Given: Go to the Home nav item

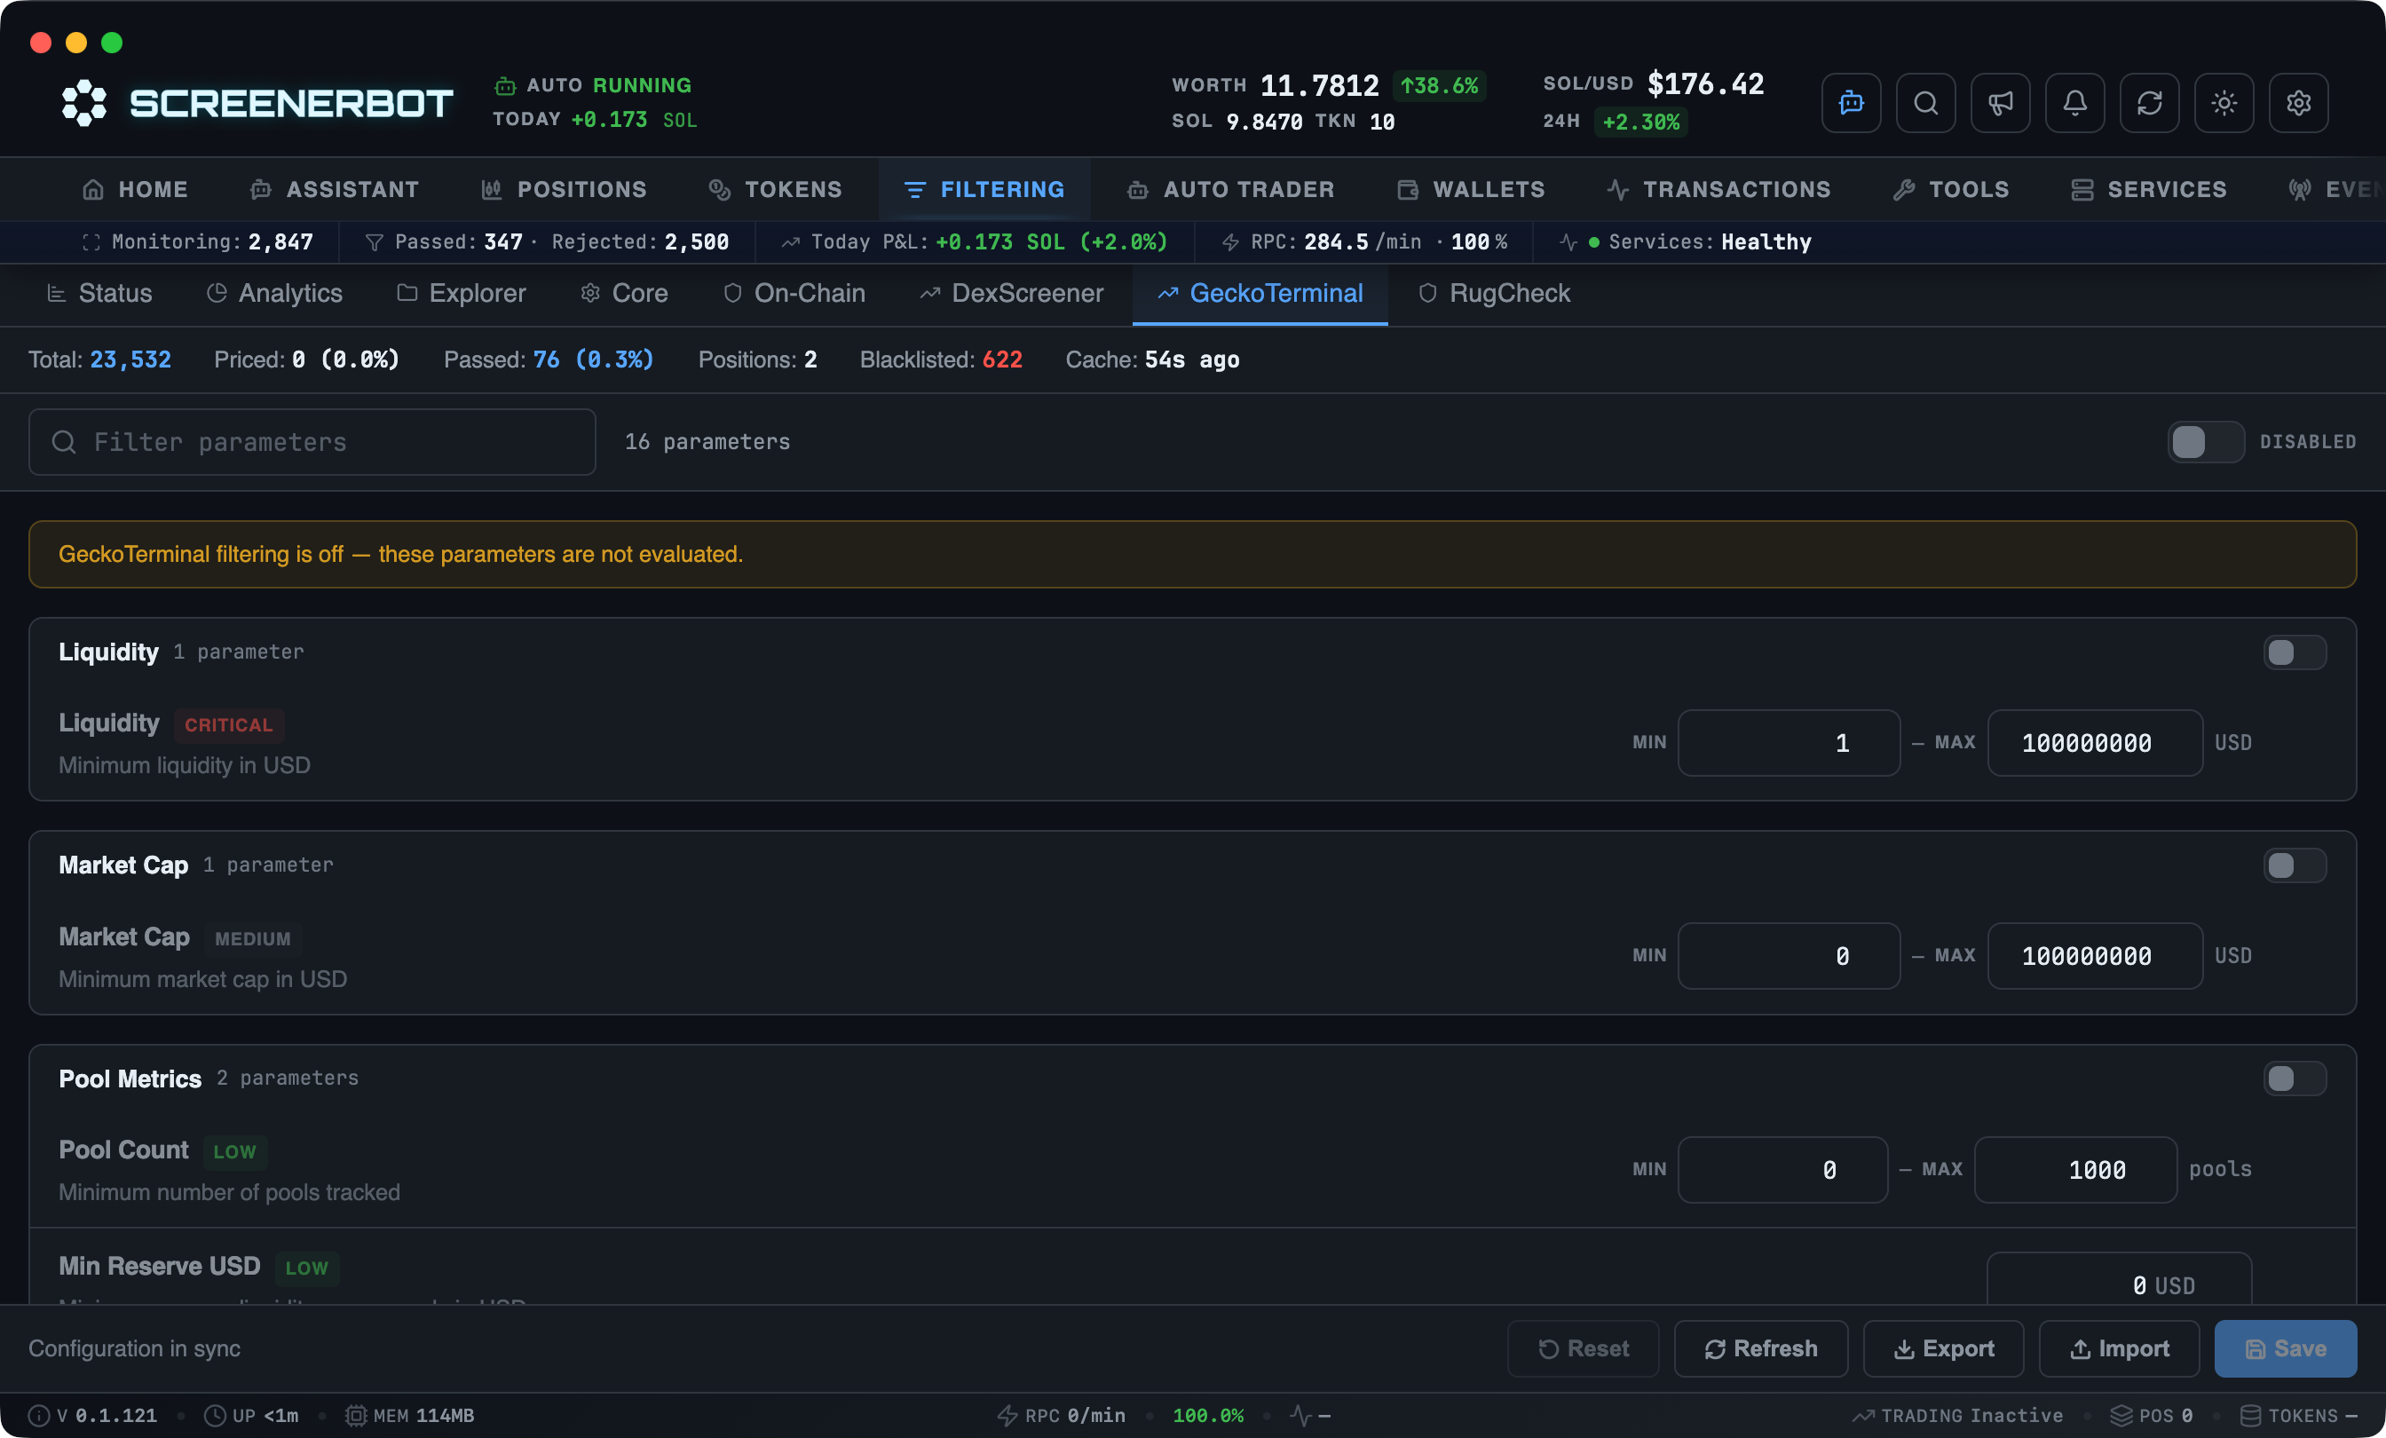Looking at the screenshot, I should point(136,190).
